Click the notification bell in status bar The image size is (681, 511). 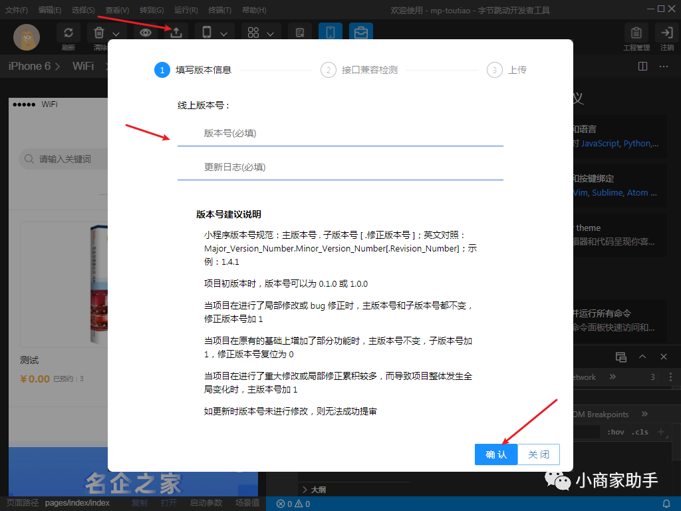point(666,504)
